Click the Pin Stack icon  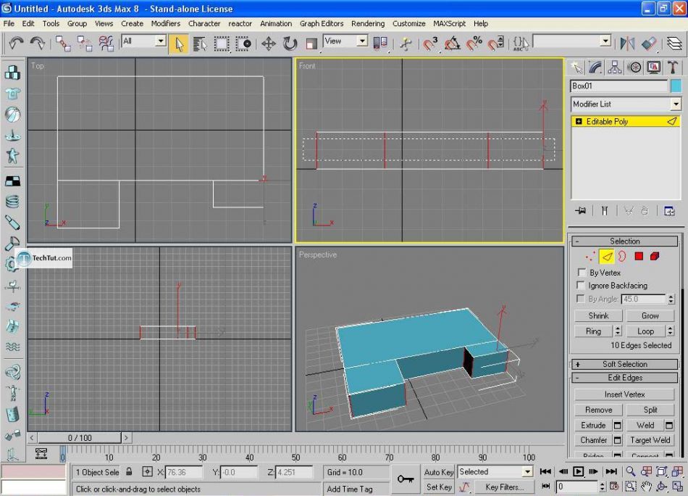(x=580, y=211)
